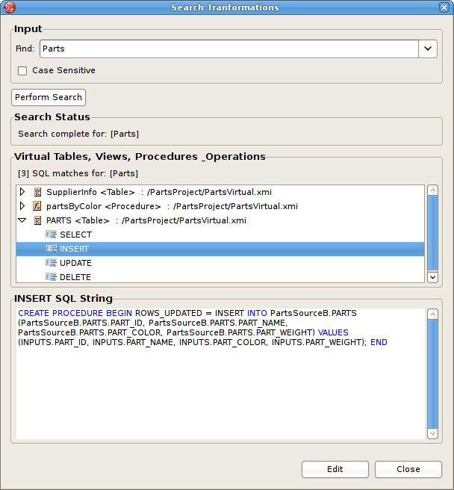The image size is (454, 490).
Task: Collapse the PARTS tree node
Action: click(x=22, y=220)
